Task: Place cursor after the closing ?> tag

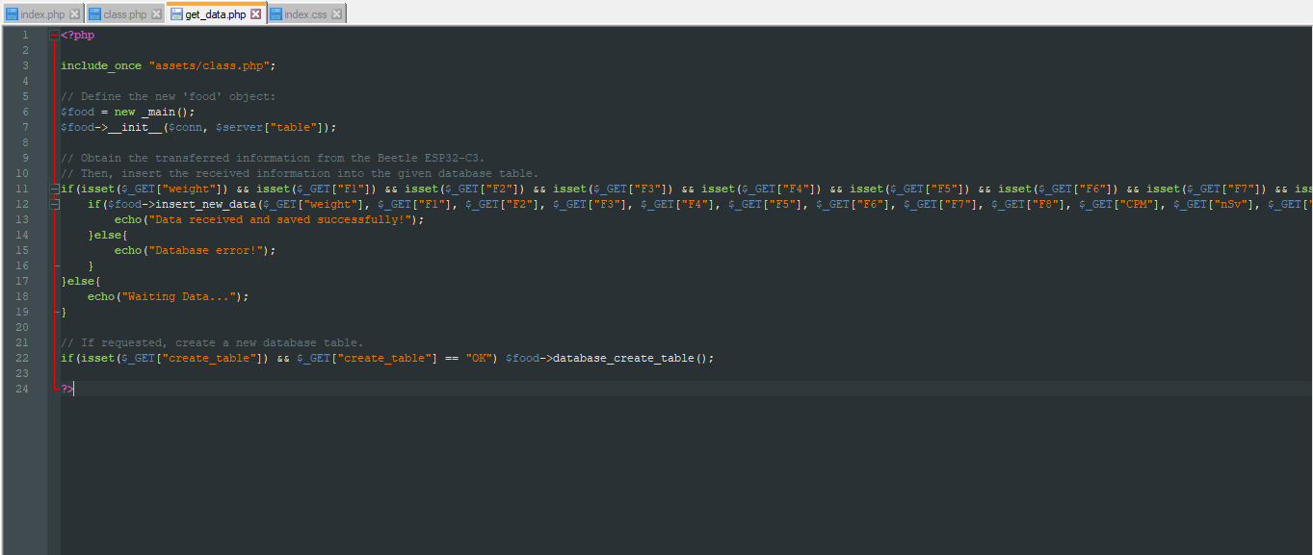Action: 75,389
